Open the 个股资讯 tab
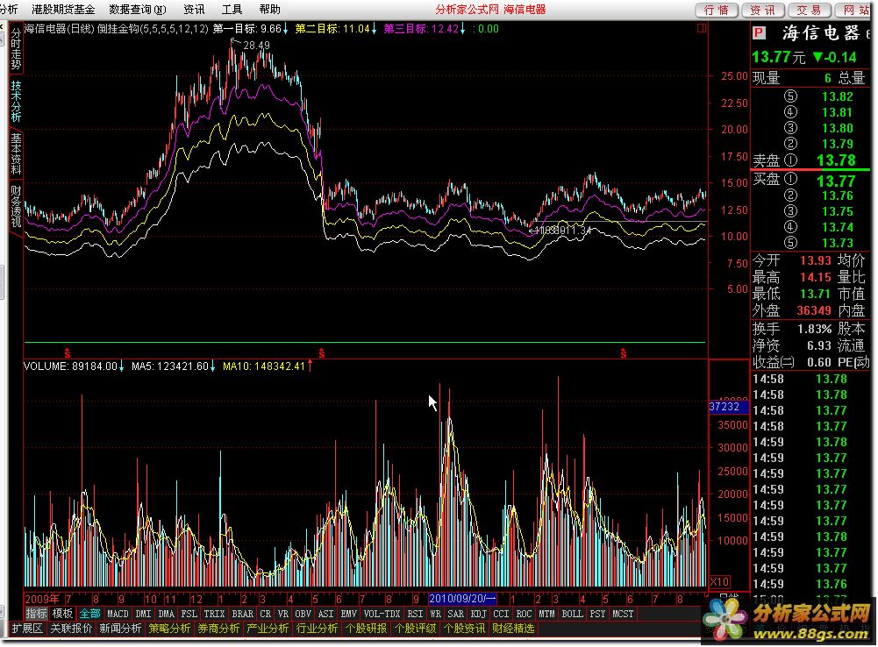Image resolution: width=878 pixels, height=647 pixels. coord(464,629)
